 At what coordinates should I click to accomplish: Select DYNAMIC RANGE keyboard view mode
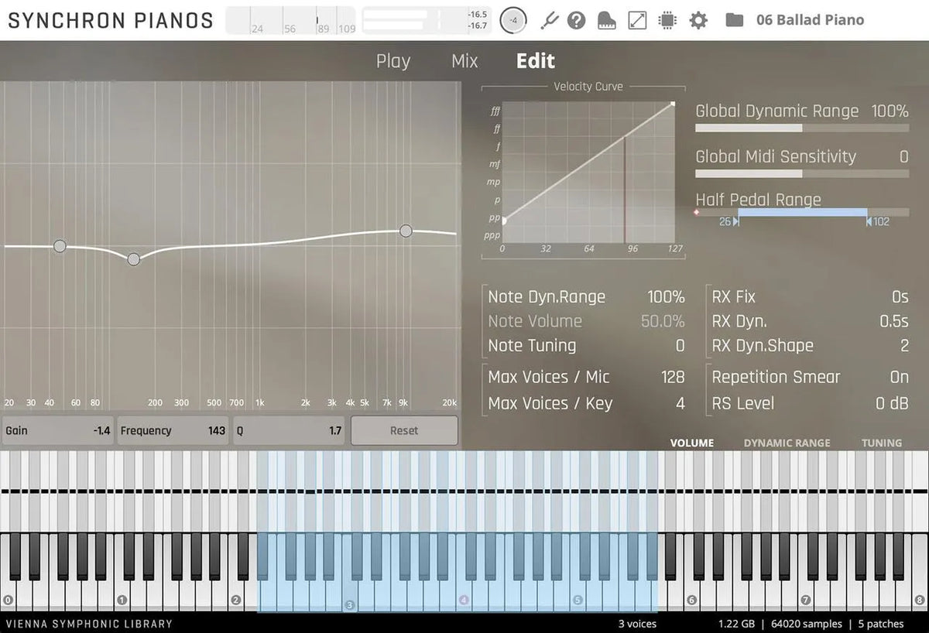[x=787, y=443]
